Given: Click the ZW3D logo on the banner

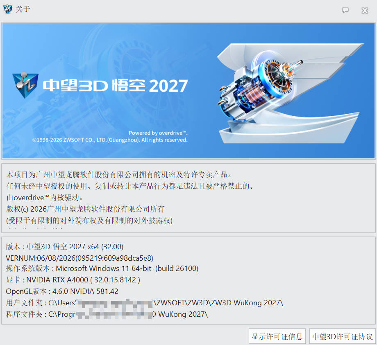Looking at the screenshot, I should (x=25, y=85).
